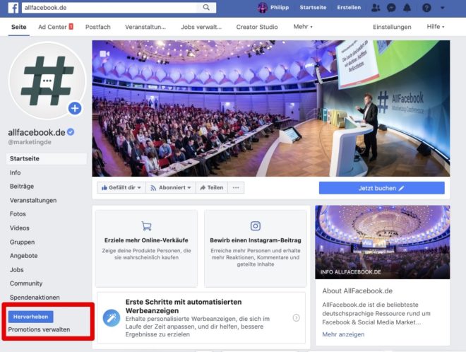466x352 pixels.
Task: Click the Jetzt buchen button
Action: point(381,188)
